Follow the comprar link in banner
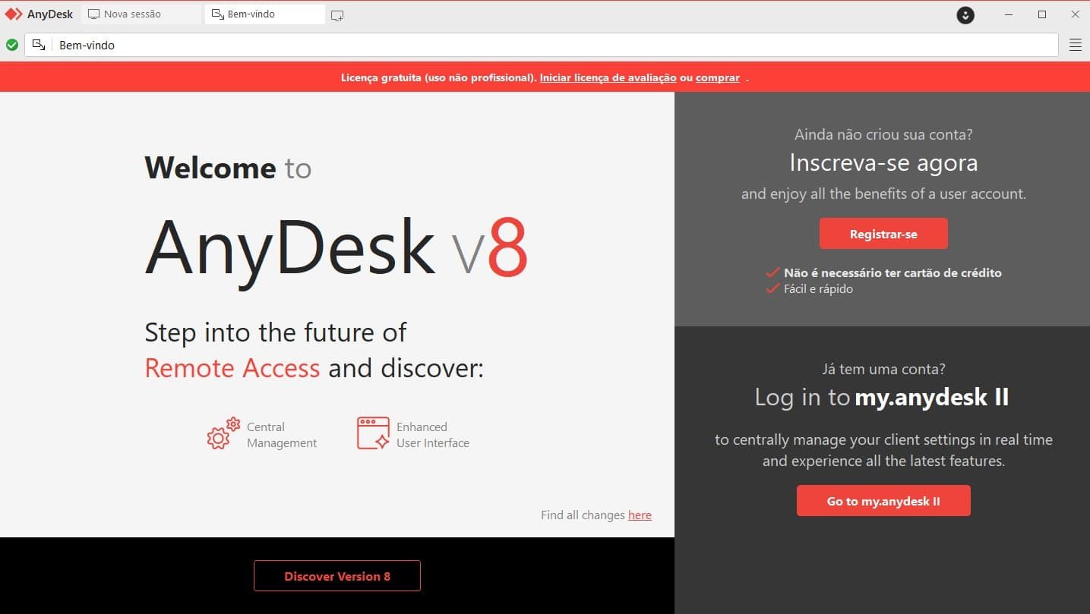This screenshot has height=614, width=1090. [x=718, y=77]
